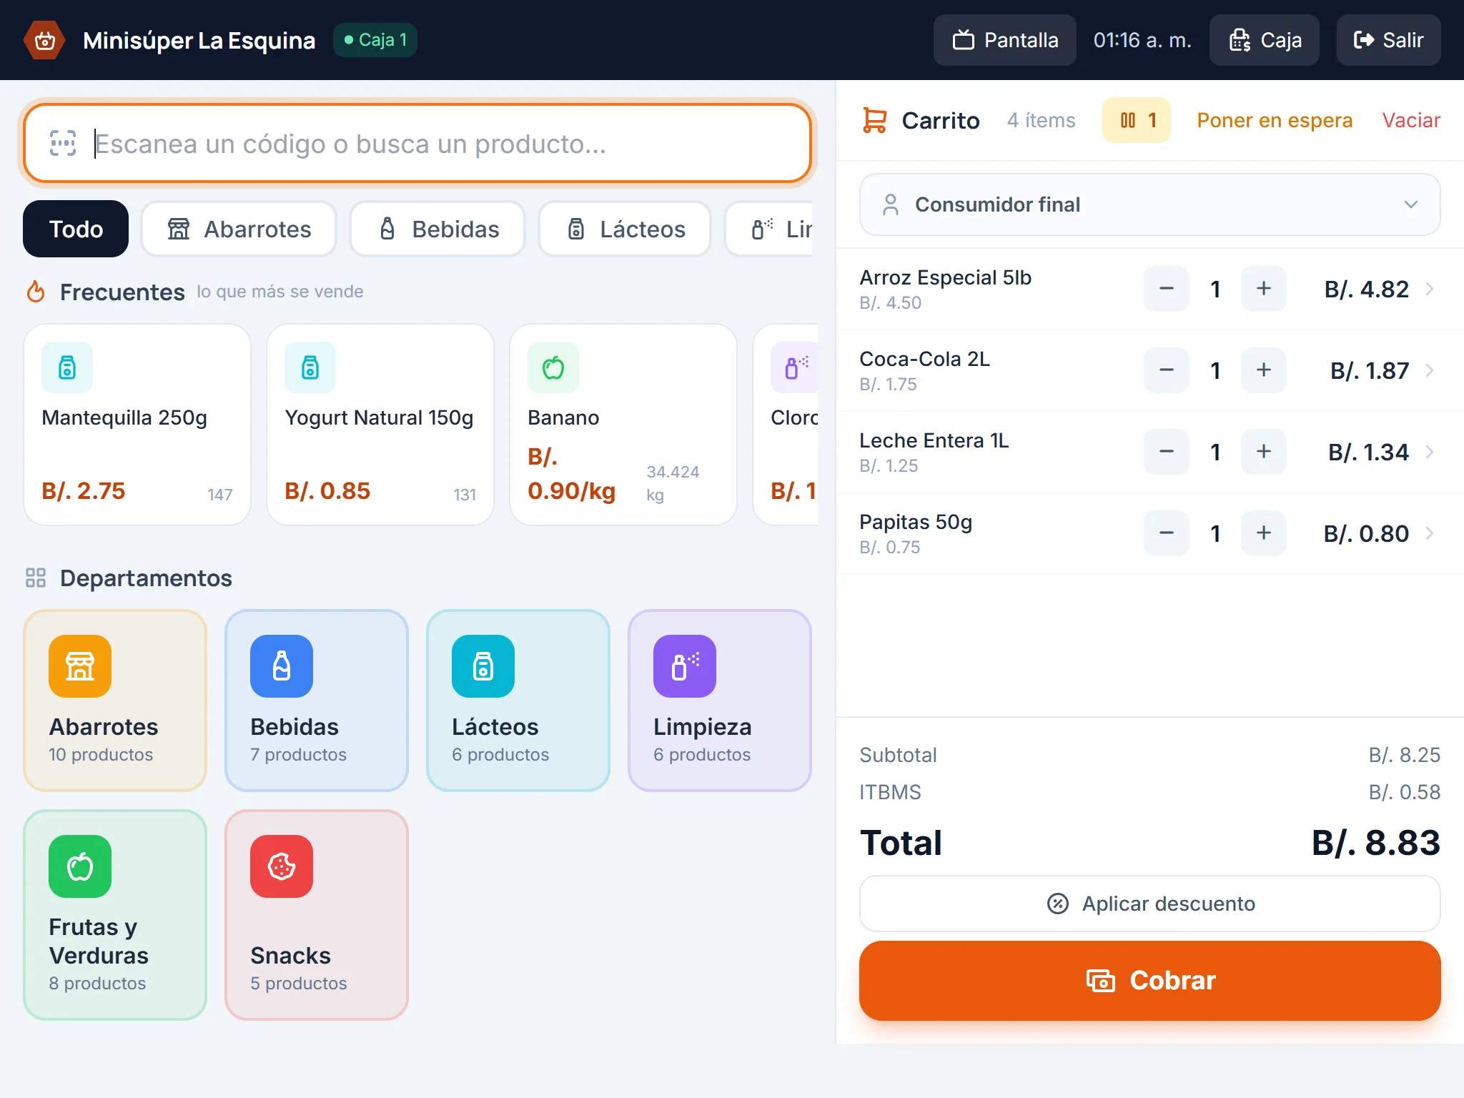This screenshot has height=1098, width=1464.
Task: Select the Bebidas category tab
Action: 437,229
